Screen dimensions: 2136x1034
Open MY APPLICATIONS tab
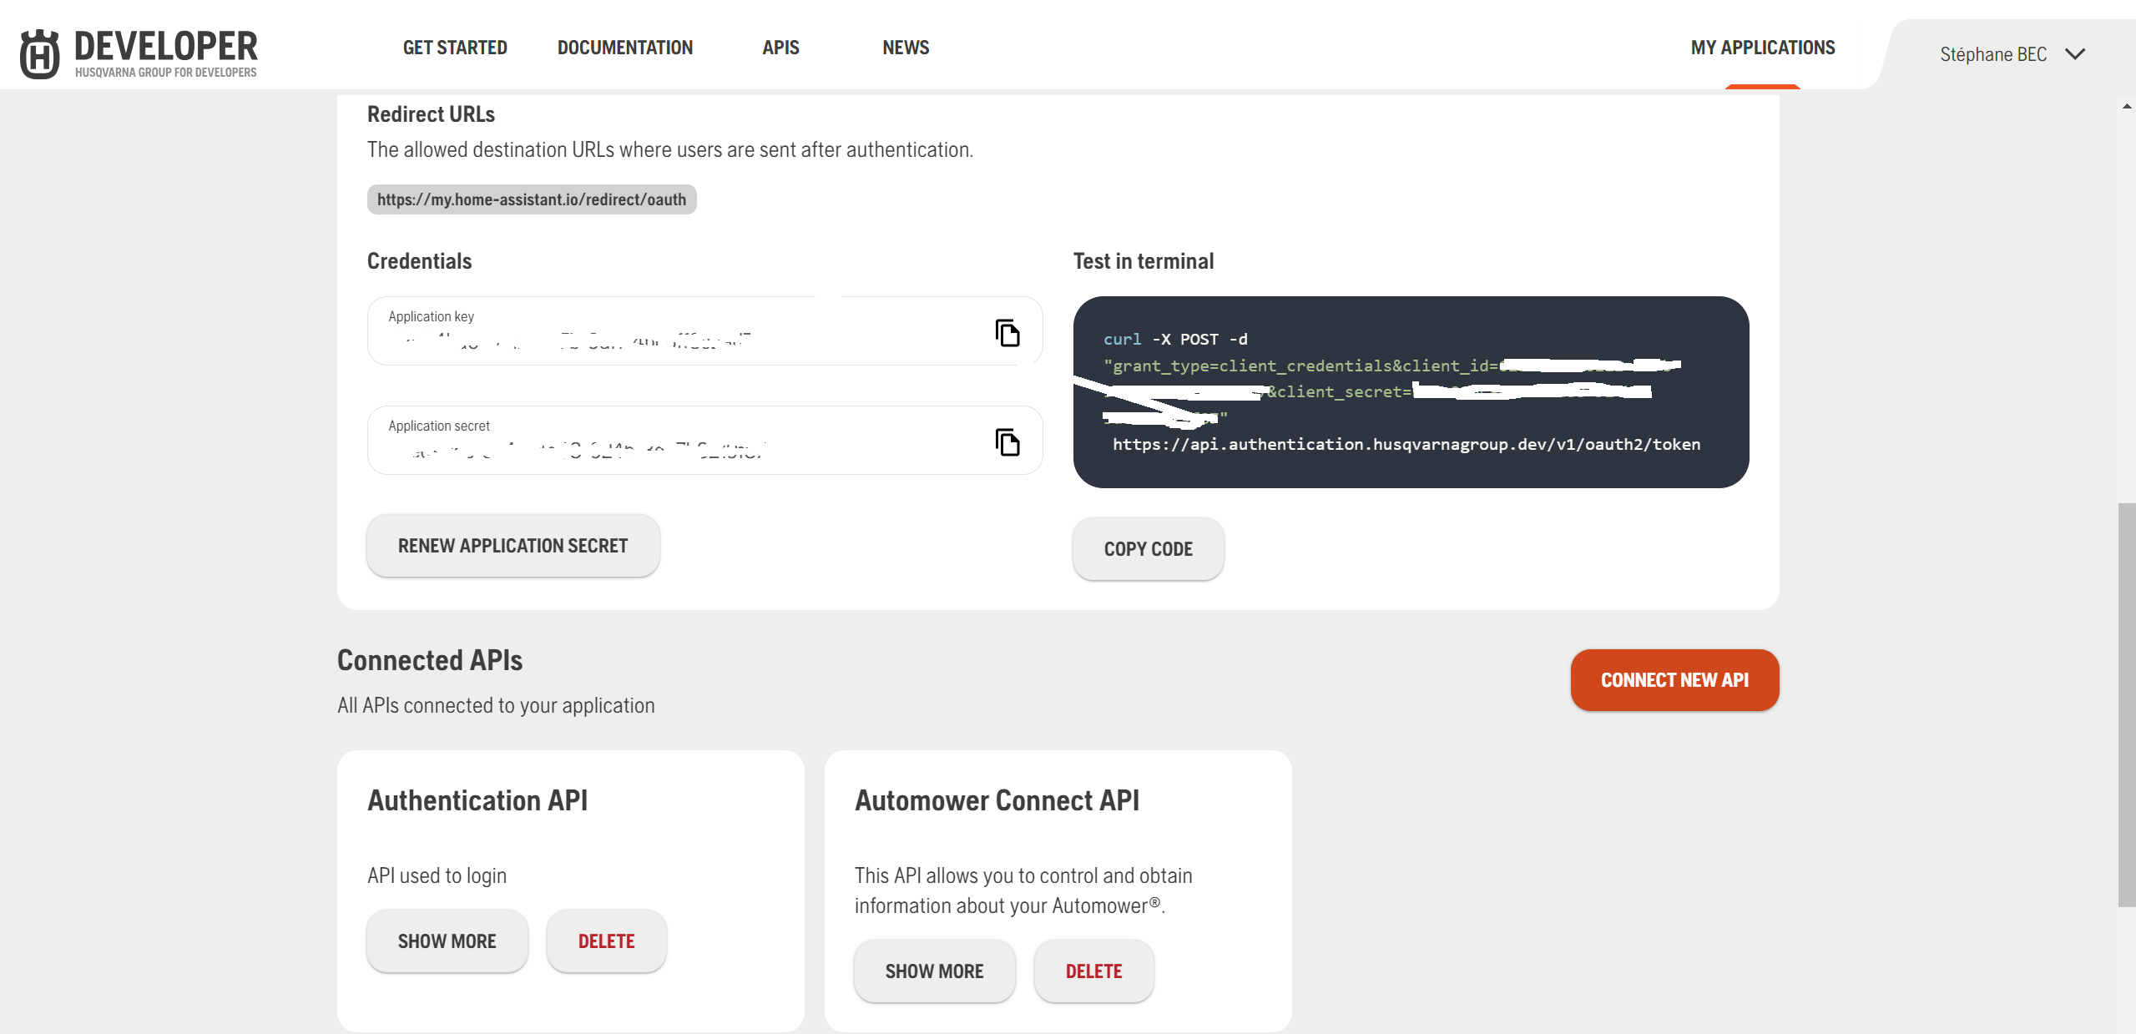pyautogui.click(x=1763, y=48)
